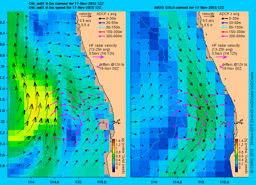Click the CSIRO 2015 copyright text
This screenshot has height=185, width=256.
click(252, 161)
